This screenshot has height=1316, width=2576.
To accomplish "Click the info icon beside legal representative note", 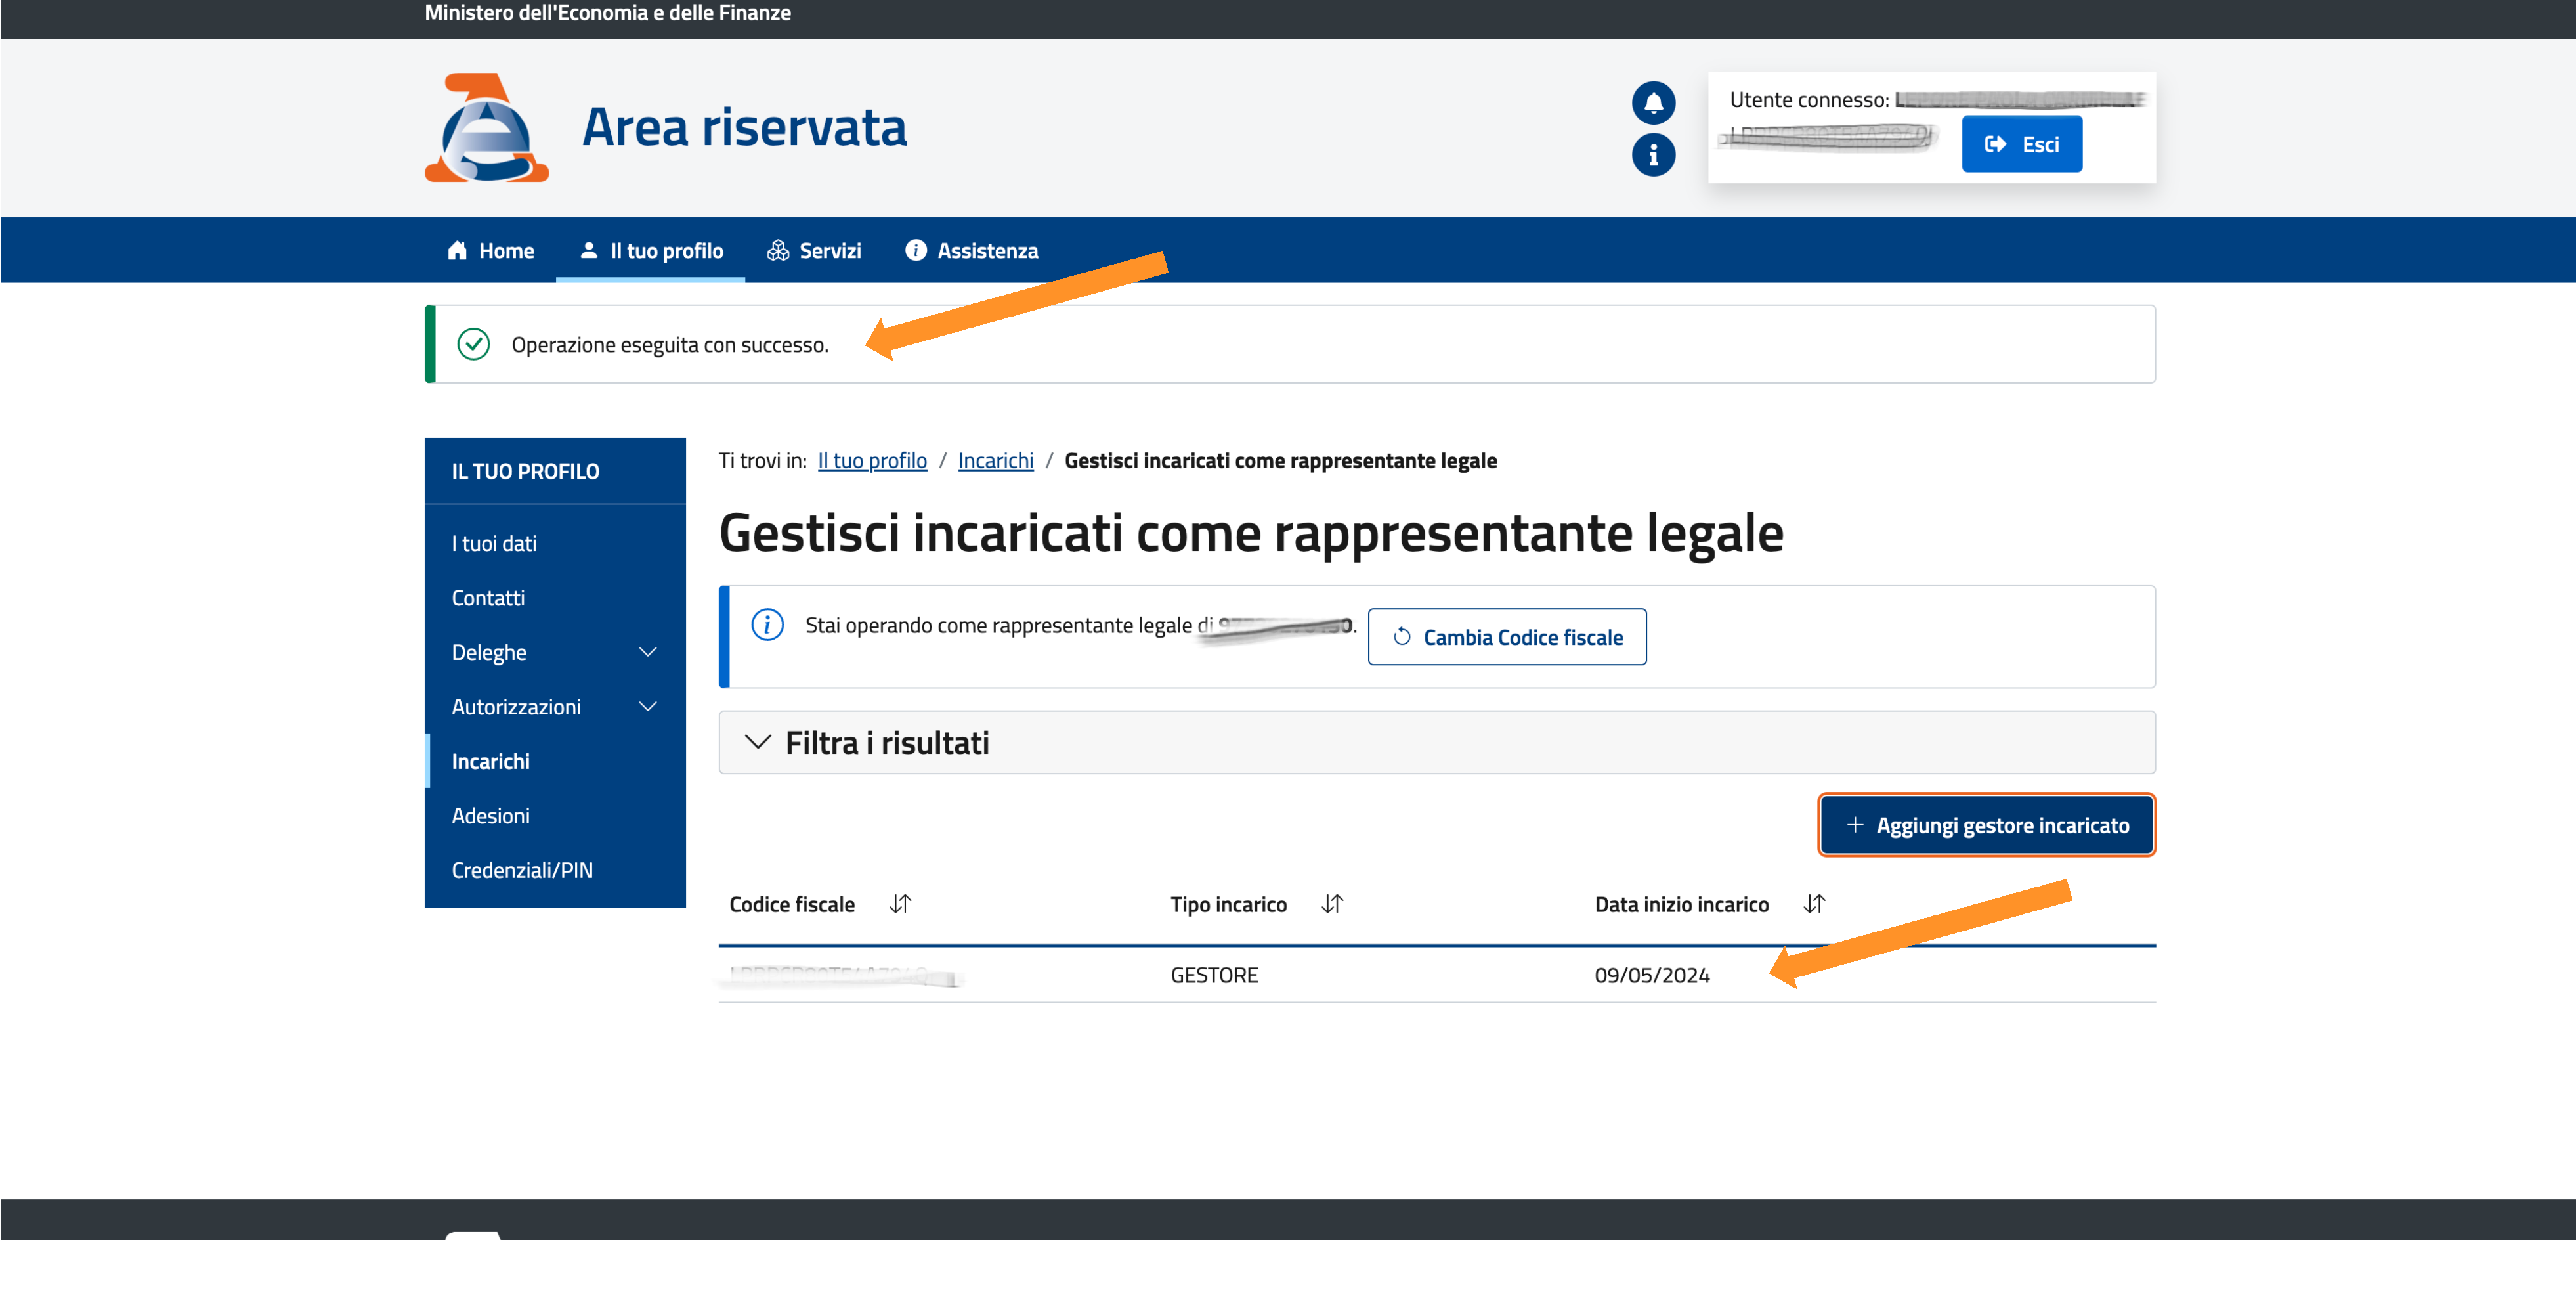I will (x=767, y=625).
